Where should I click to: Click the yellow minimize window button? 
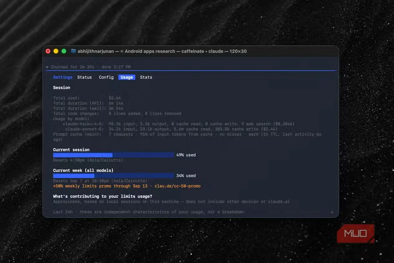pyautogui.click(x=56, y=51)
